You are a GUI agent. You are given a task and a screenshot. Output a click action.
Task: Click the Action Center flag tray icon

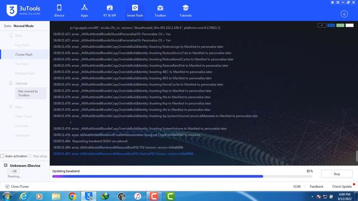[x=319, y=197]
